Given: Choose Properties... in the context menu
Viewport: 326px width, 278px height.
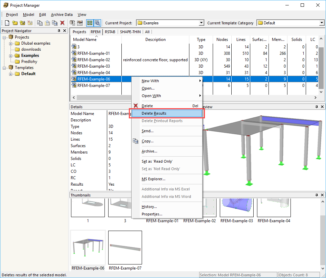Looking at the screenshot, I should pyautogui.click(x=167, y=214).
